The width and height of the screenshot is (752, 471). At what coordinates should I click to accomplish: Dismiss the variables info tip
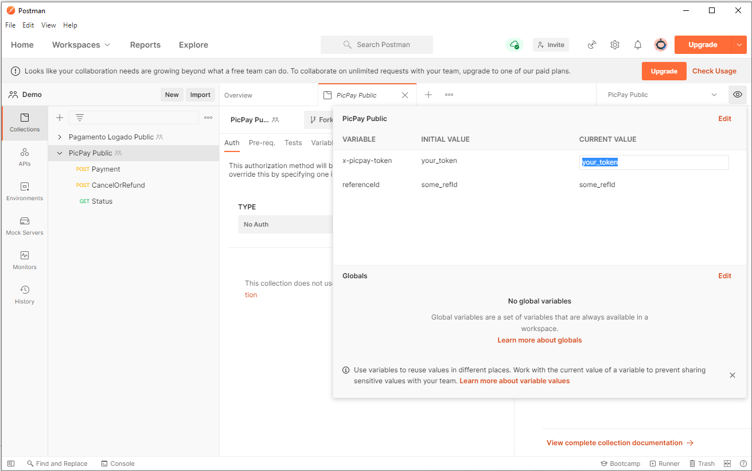click(x=732, y=375)
